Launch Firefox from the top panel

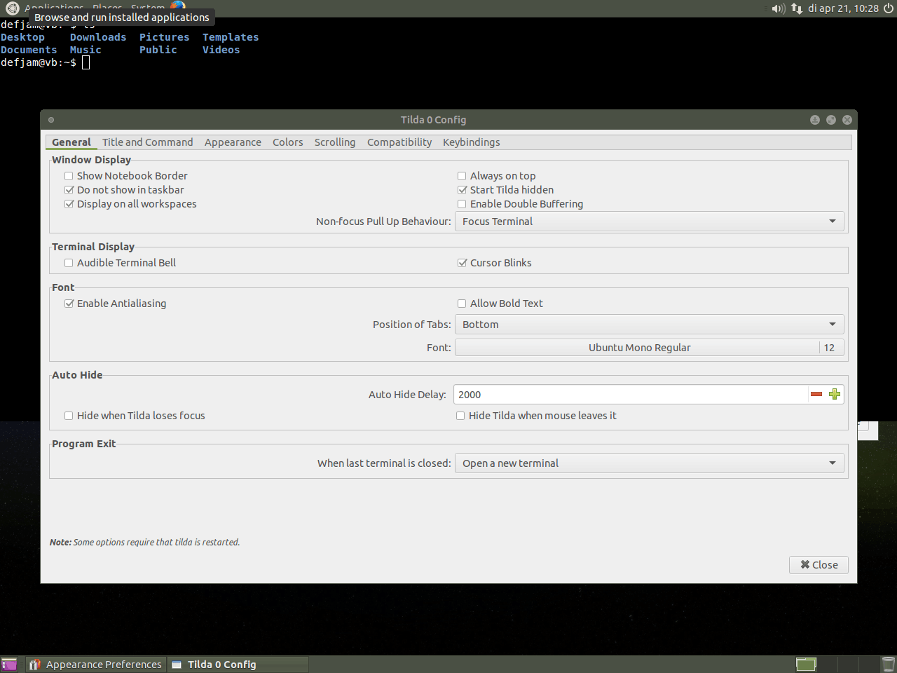(x=178, y=6)
